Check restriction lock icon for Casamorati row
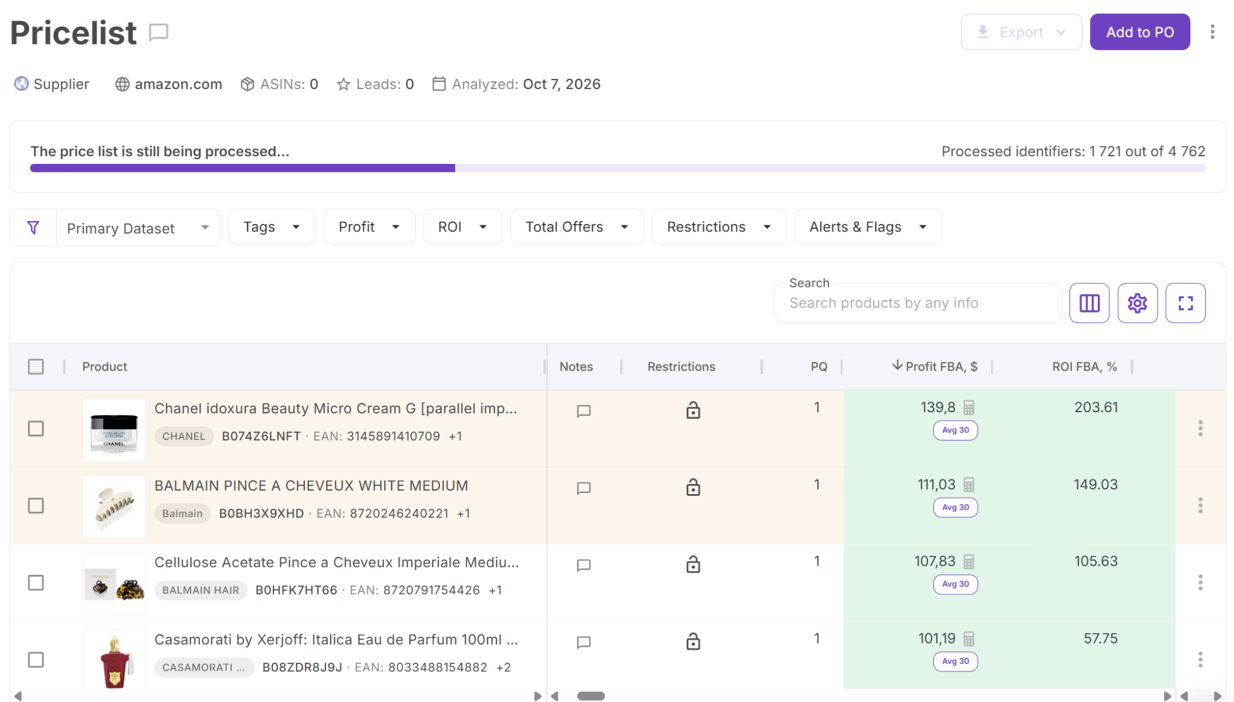The height and width of the screenshot is (702, 1234). (x=693, y=641)
